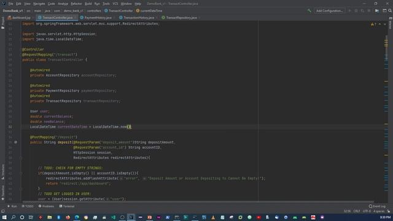Open the Analyze menu

coord(63,4)
